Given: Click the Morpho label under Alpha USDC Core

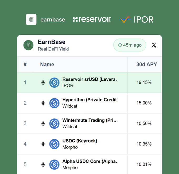Looking at the screenshot, I should tap(70, 168).
